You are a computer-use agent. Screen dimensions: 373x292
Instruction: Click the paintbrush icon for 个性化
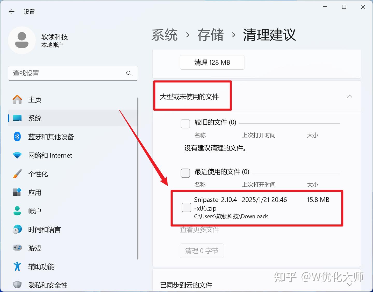pos(17,174)
